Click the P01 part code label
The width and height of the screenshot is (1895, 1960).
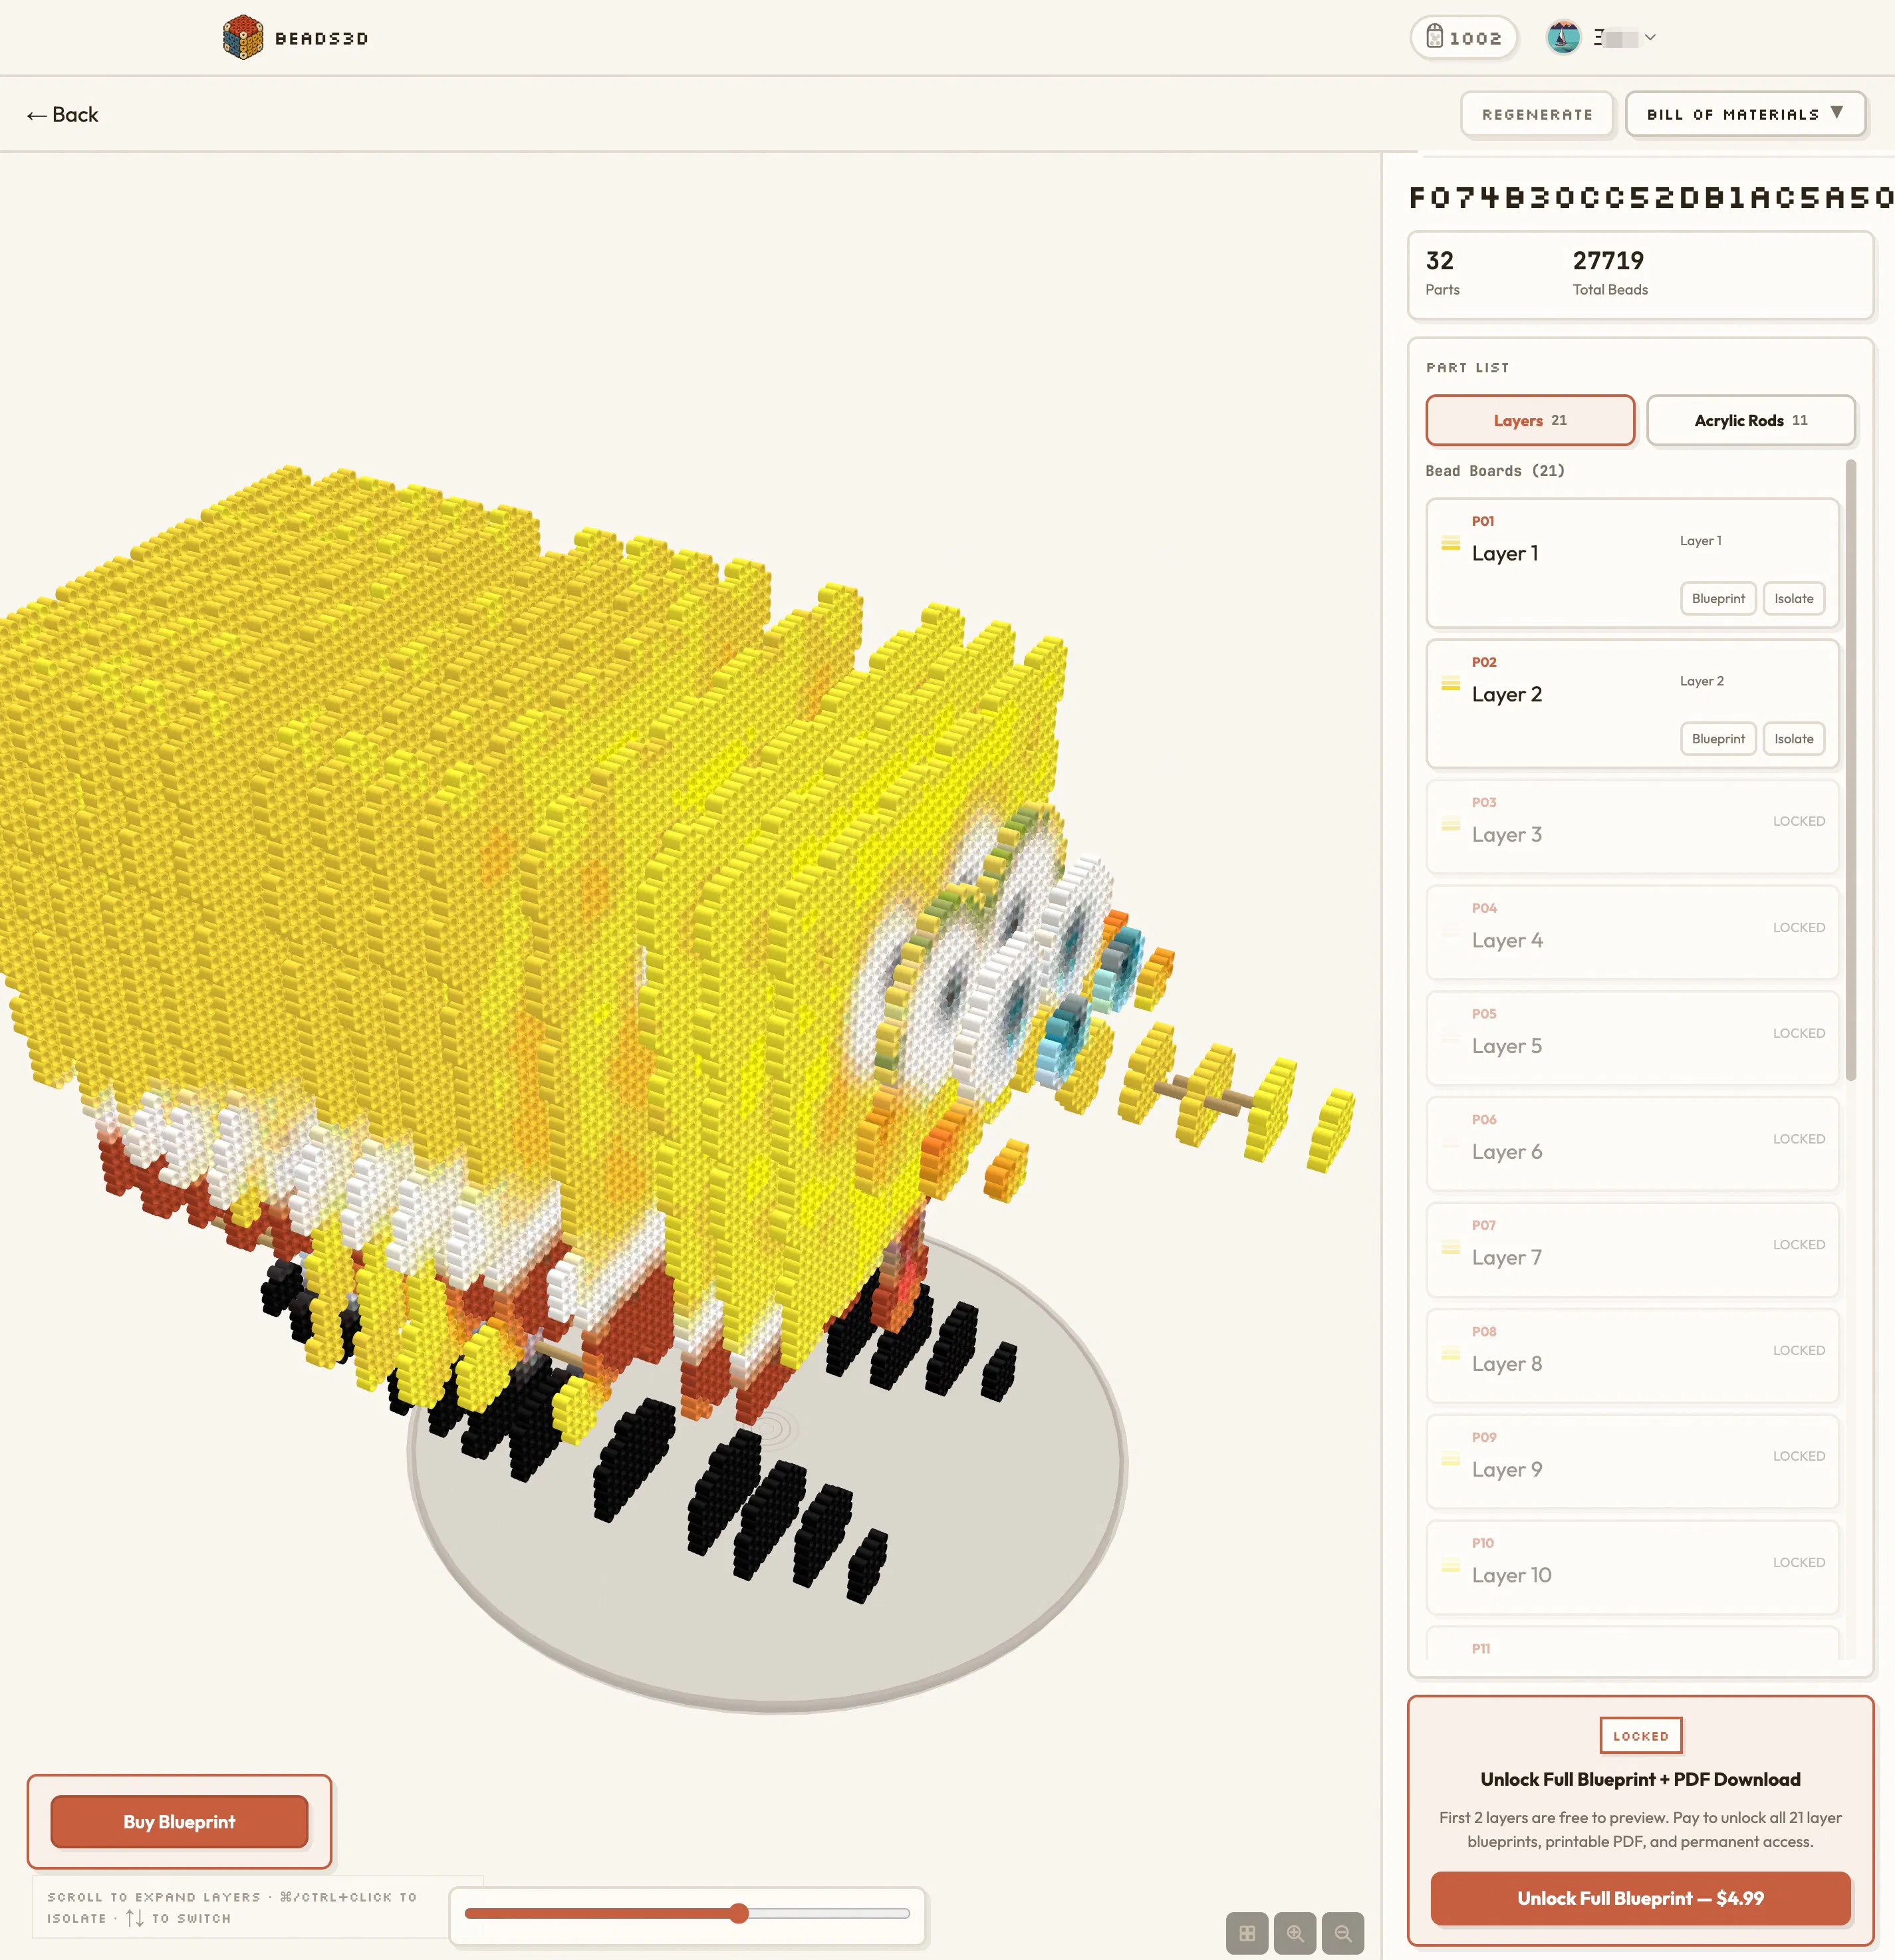[1483, 521]
